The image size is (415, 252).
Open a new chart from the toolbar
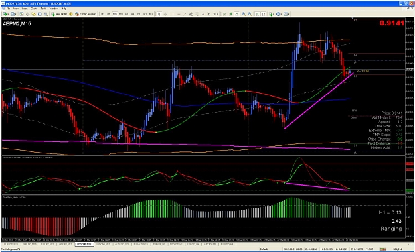click(x=5, y=14)
